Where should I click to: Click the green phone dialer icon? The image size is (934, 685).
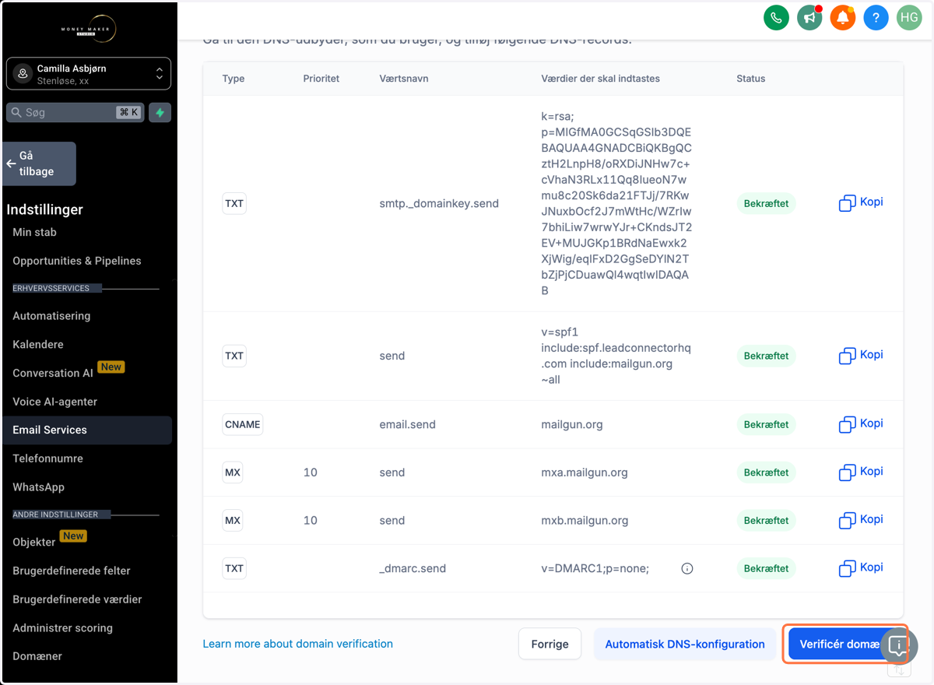(x=777, y=17)
